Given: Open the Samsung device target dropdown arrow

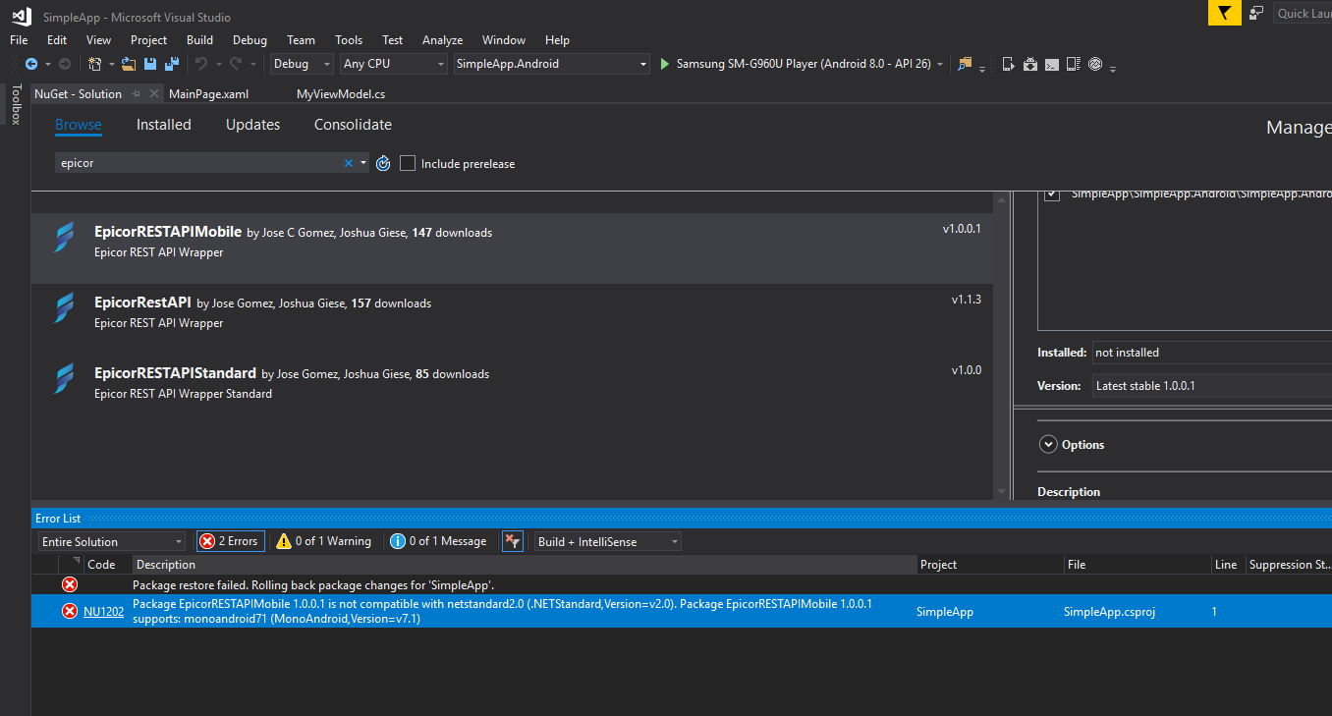Looking at the screenshot, I should click(940, 65).
